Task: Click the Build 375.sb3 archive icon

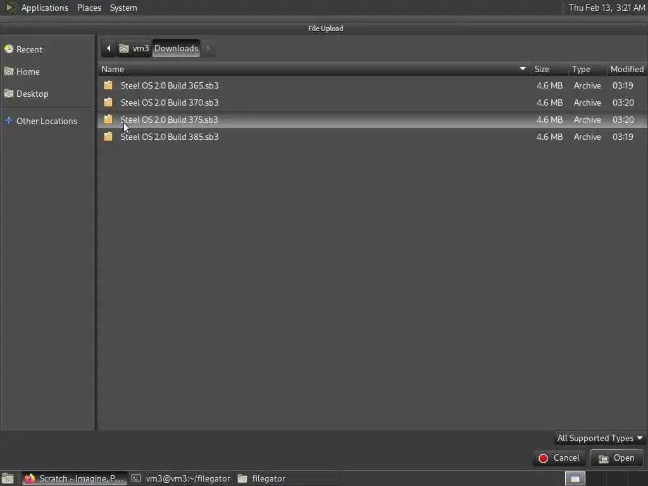Action: tap(108, 120)
